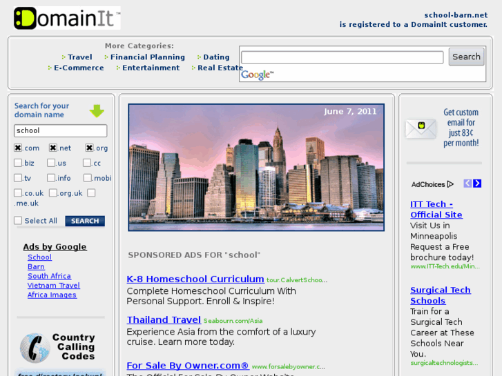This screenshot has height=376, width=502.
Task: Click the custom email envelope icon
Action: pos(421,128)
